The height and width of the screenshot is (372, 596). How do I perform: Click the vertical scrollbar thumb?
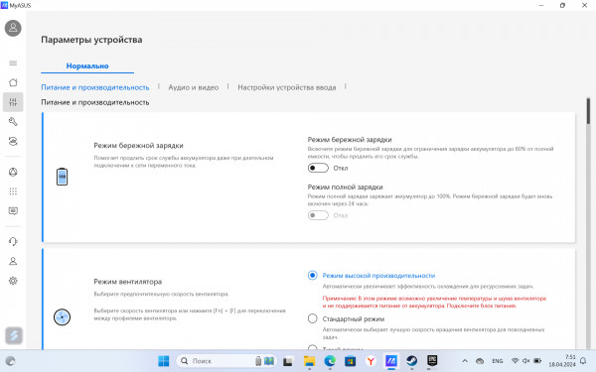click(x=588, y=111)
